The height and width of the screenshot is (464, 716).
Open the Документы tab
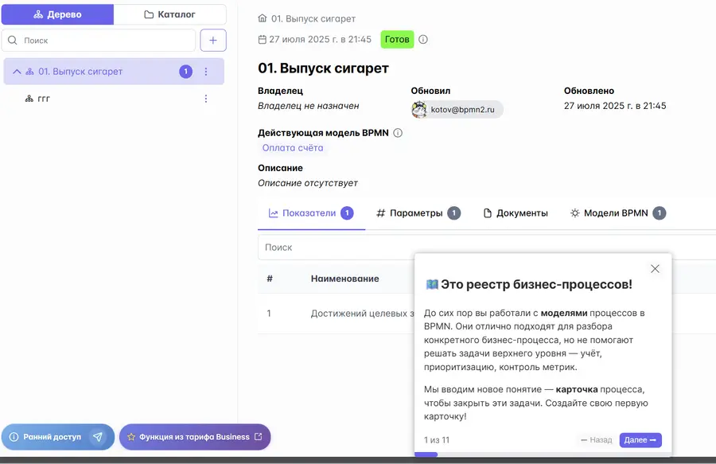(516, 213)
